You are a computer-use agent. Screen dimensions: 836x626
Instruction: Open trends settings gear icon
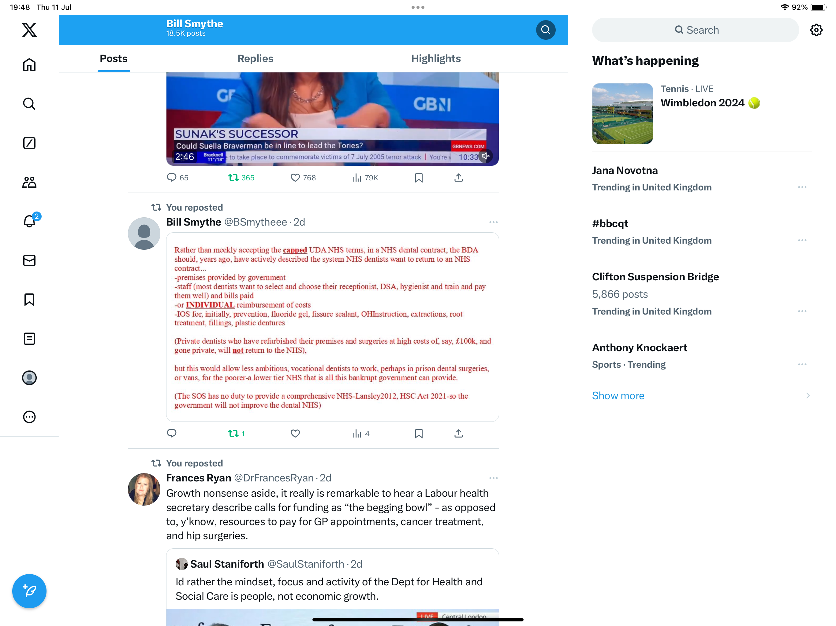point(816,30)
